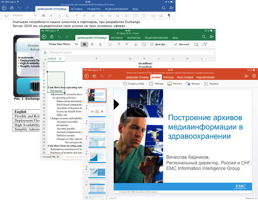Show paragraph marks in Word
This screenshot has width=258, height=200.
(169, 15)
